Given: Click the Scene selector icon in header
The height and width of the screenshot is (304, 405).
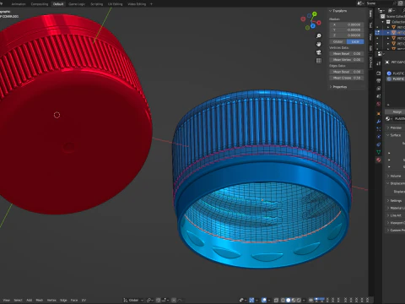Looking at the screenshot, I should coord(360,3).
